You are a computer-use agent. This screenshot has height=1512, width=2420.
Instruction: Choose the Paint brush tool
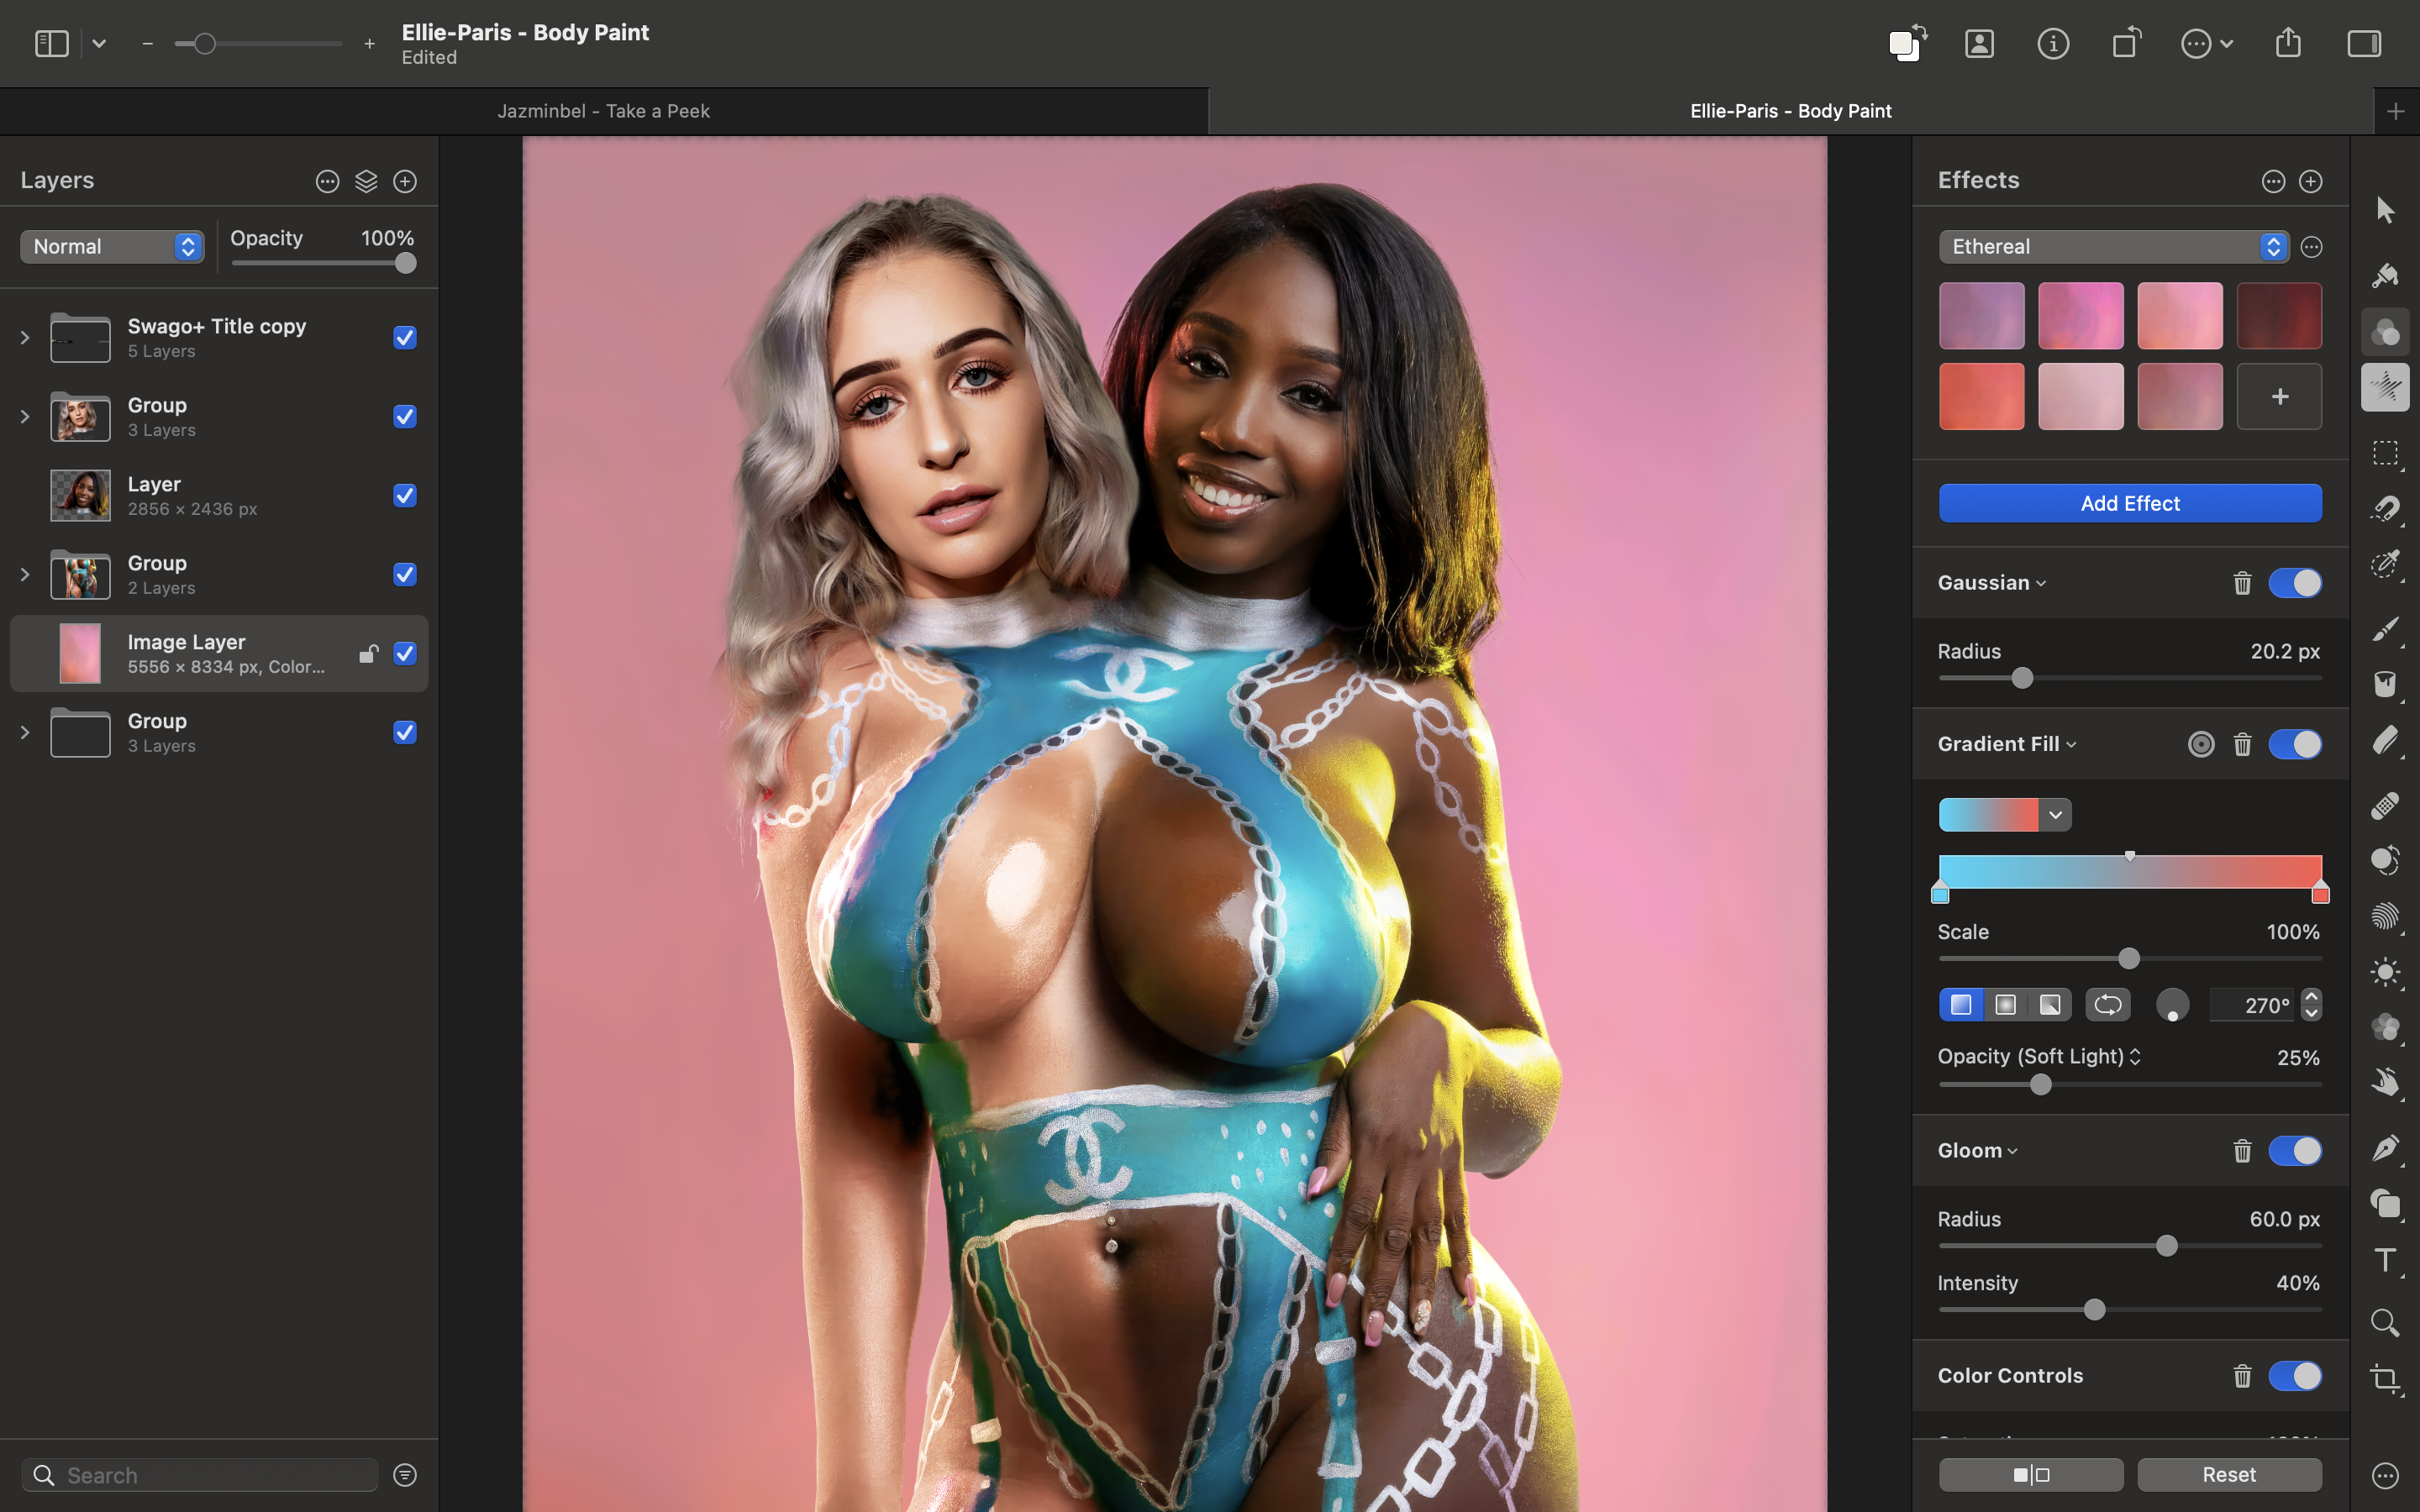click(2385, 629)
